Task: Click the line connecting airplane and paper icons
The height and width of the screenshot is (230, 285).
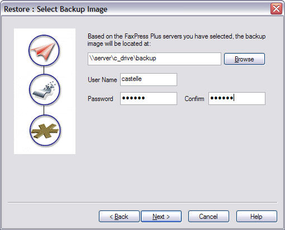Action: tap(44, 70)
